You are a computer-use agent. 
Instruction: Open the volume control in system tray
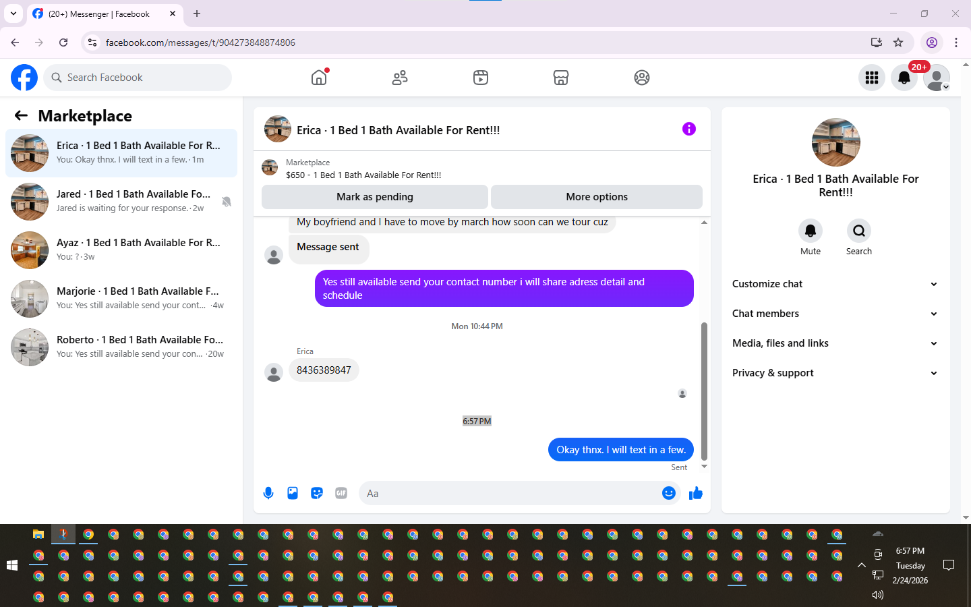(878, 595)
